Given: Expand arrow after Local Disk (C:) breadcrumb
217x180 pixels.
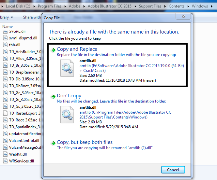Looking at the screenshot, I should tap(34, 7).
